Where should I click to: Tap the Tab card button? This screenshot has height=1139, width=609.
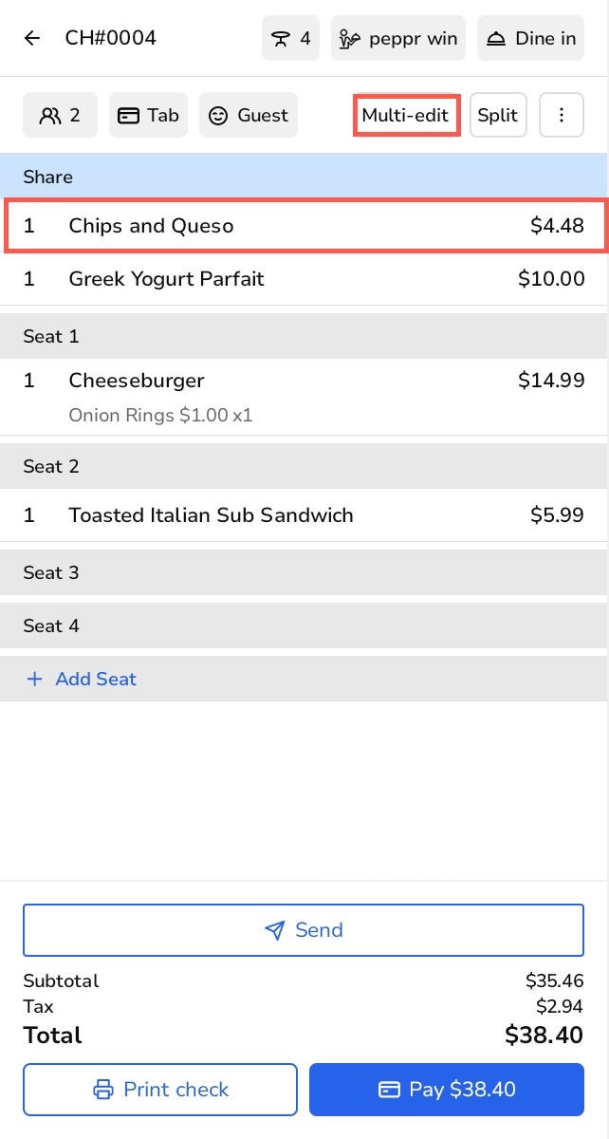pyautogui.click(x=148, y=116)
